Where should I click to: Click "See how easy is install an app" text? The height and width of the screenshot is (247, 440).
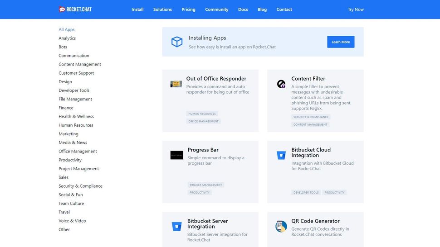tap(232, 47)
